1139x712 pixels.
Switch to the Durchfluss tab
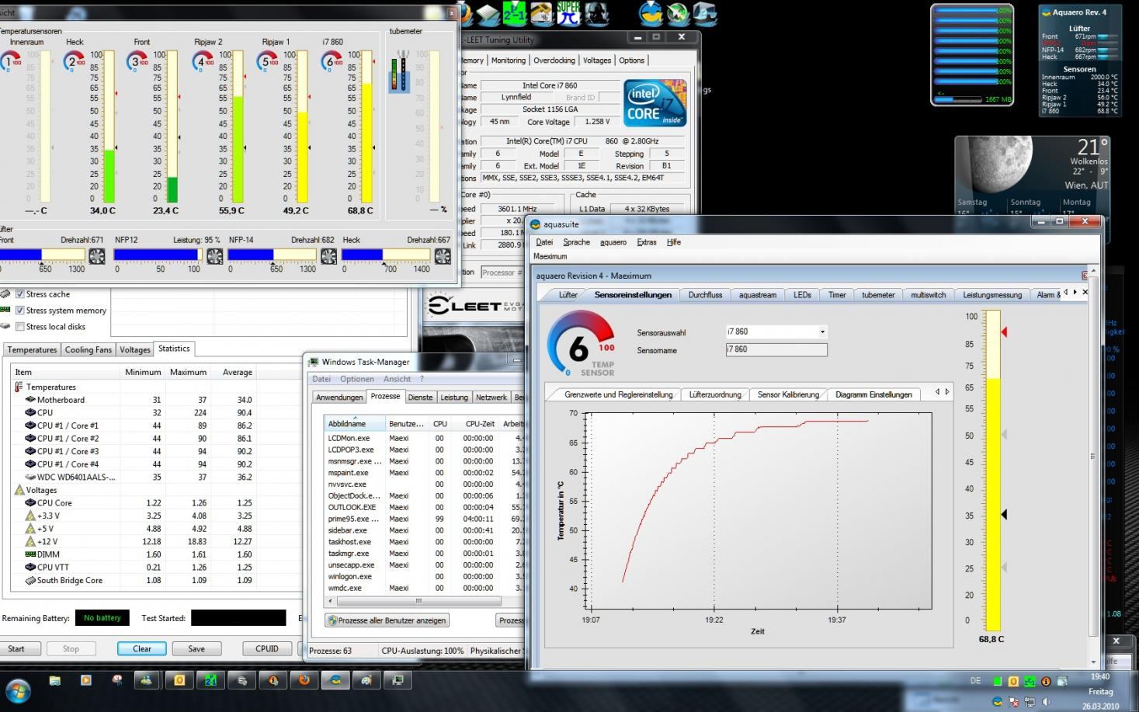tap(704, 295)
